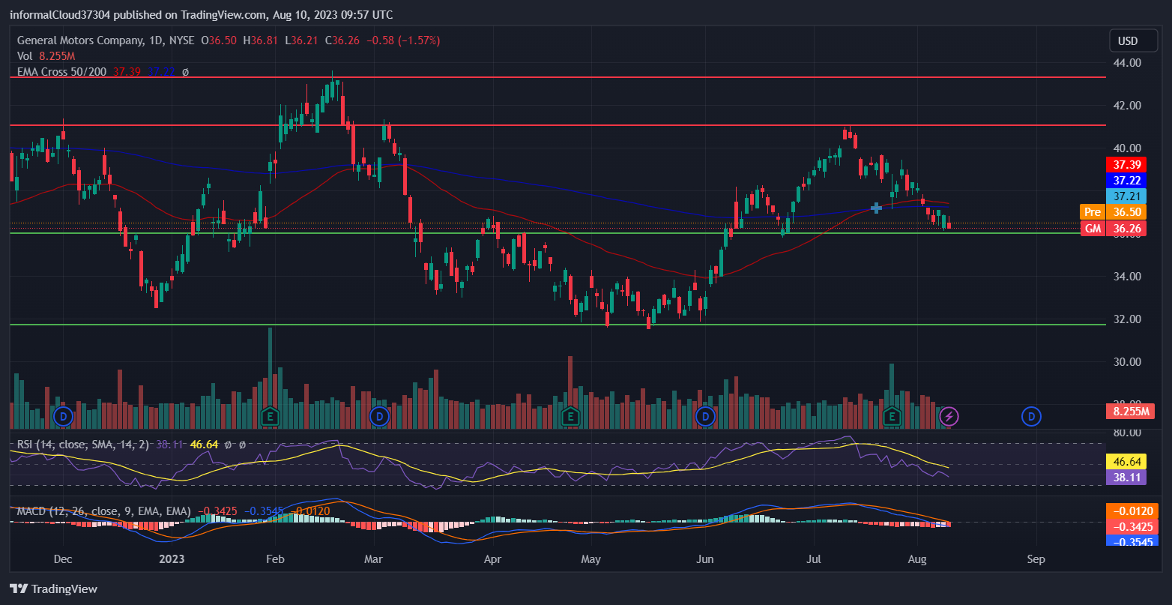Click the orange -0.0120 MACD axis label
Screen dimensions: 1172x605
1132,511
